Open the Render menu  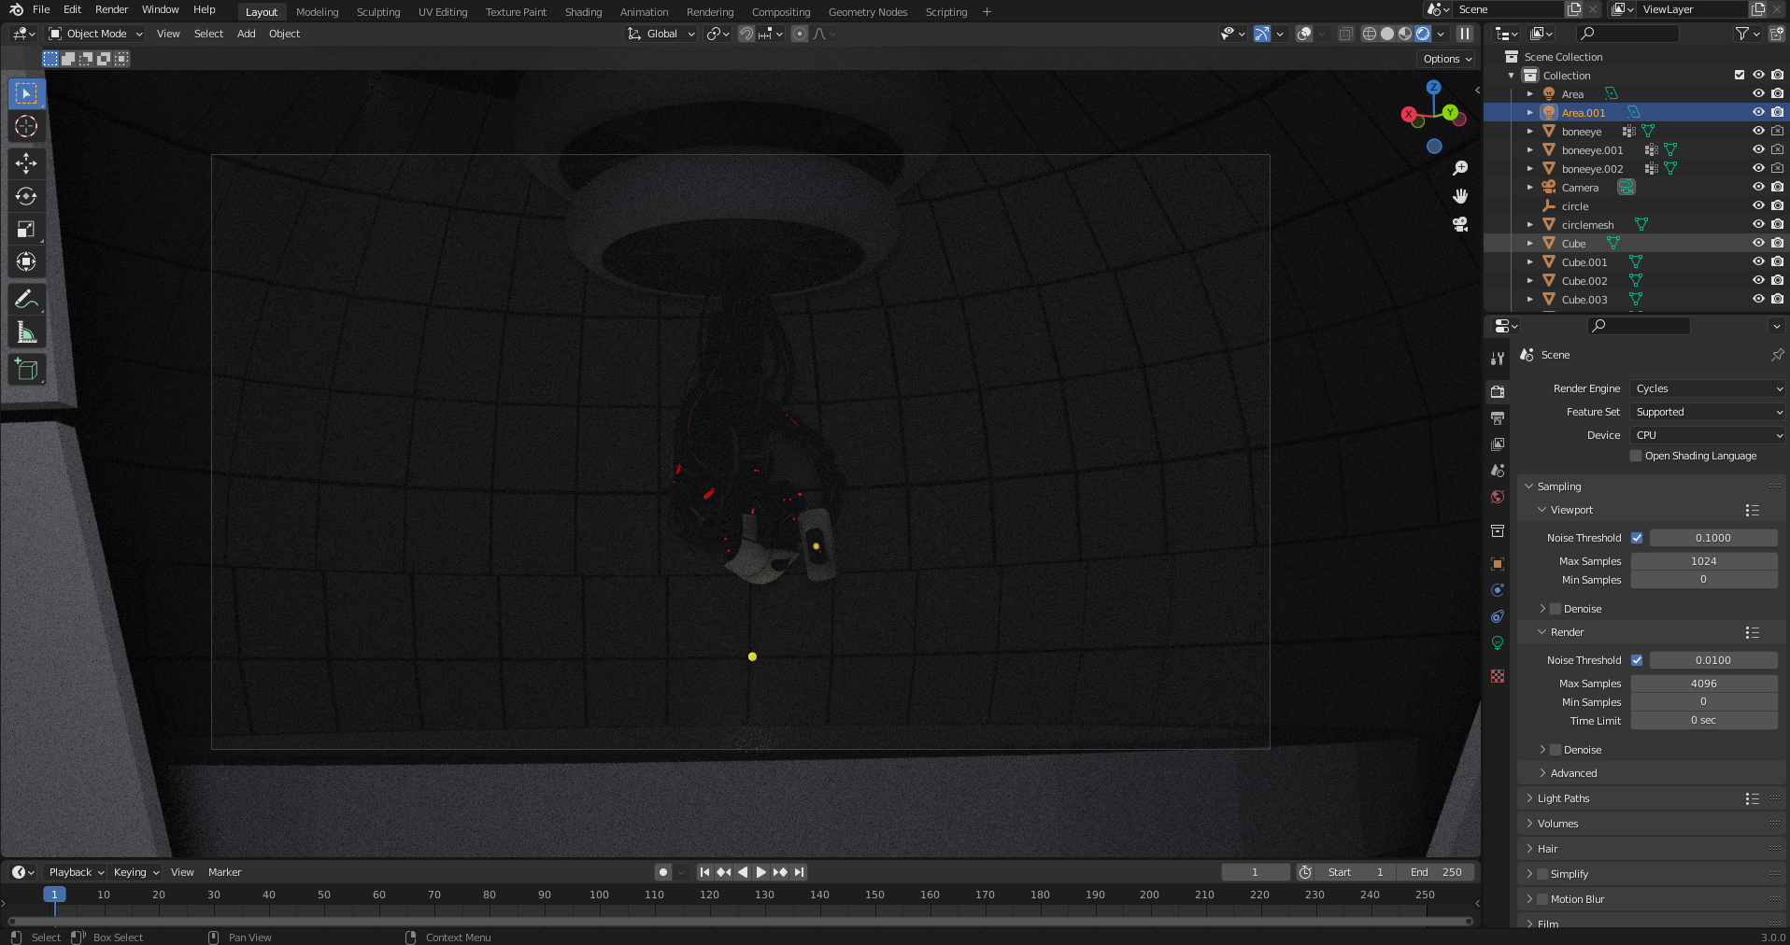[x=111, y=9]
